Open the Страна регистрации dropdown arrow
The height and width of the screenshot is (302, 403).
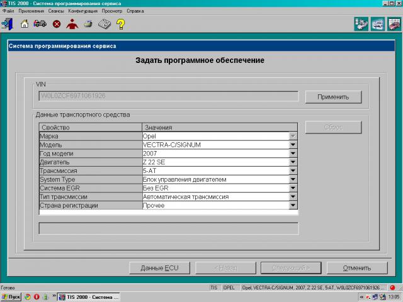click(x=293, y=206)
